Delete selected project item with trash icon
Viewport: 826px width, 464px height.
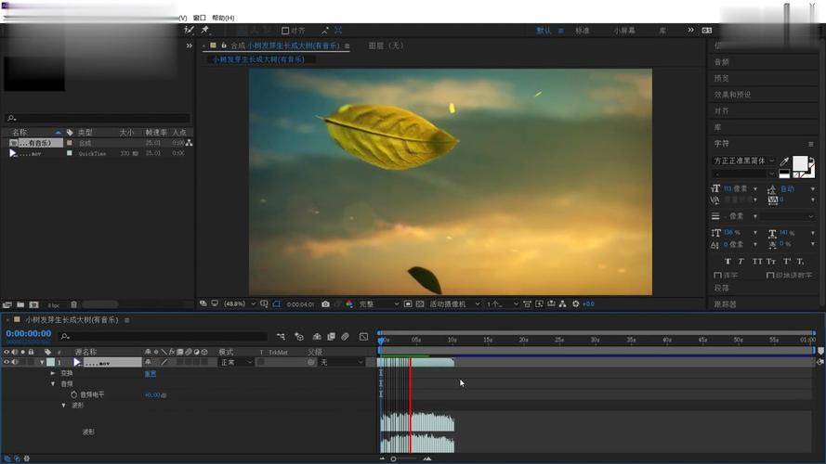pos(73,304)
